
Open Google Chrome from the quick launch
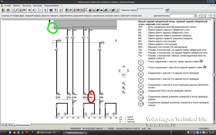(14, 133)
